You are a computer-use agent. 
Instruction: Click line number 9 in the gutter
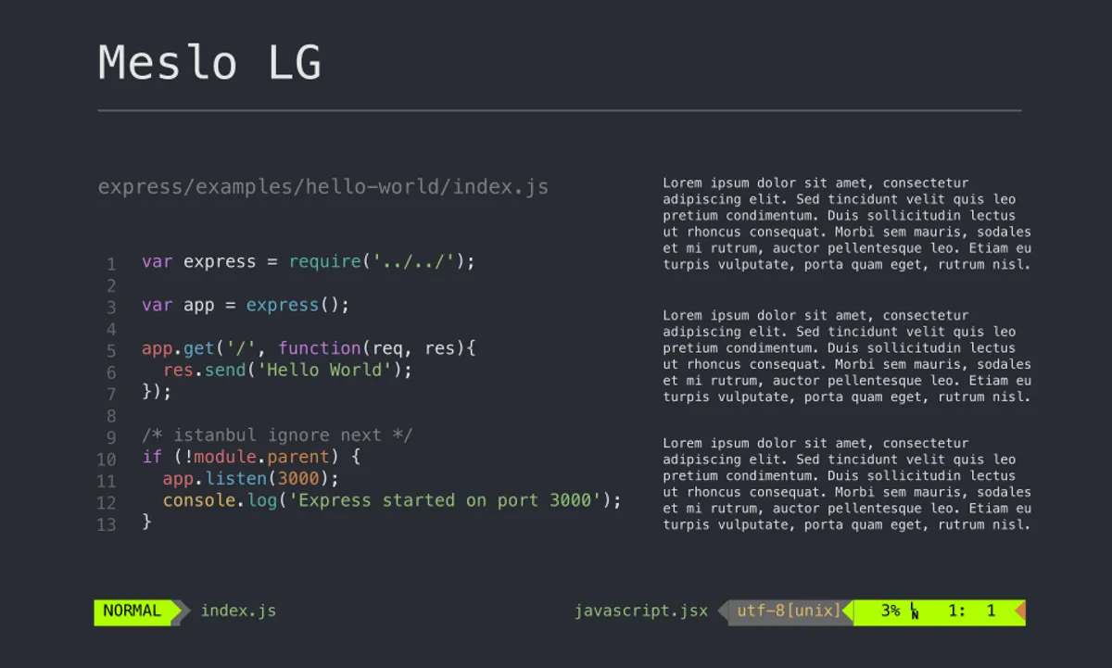point(111,438)
